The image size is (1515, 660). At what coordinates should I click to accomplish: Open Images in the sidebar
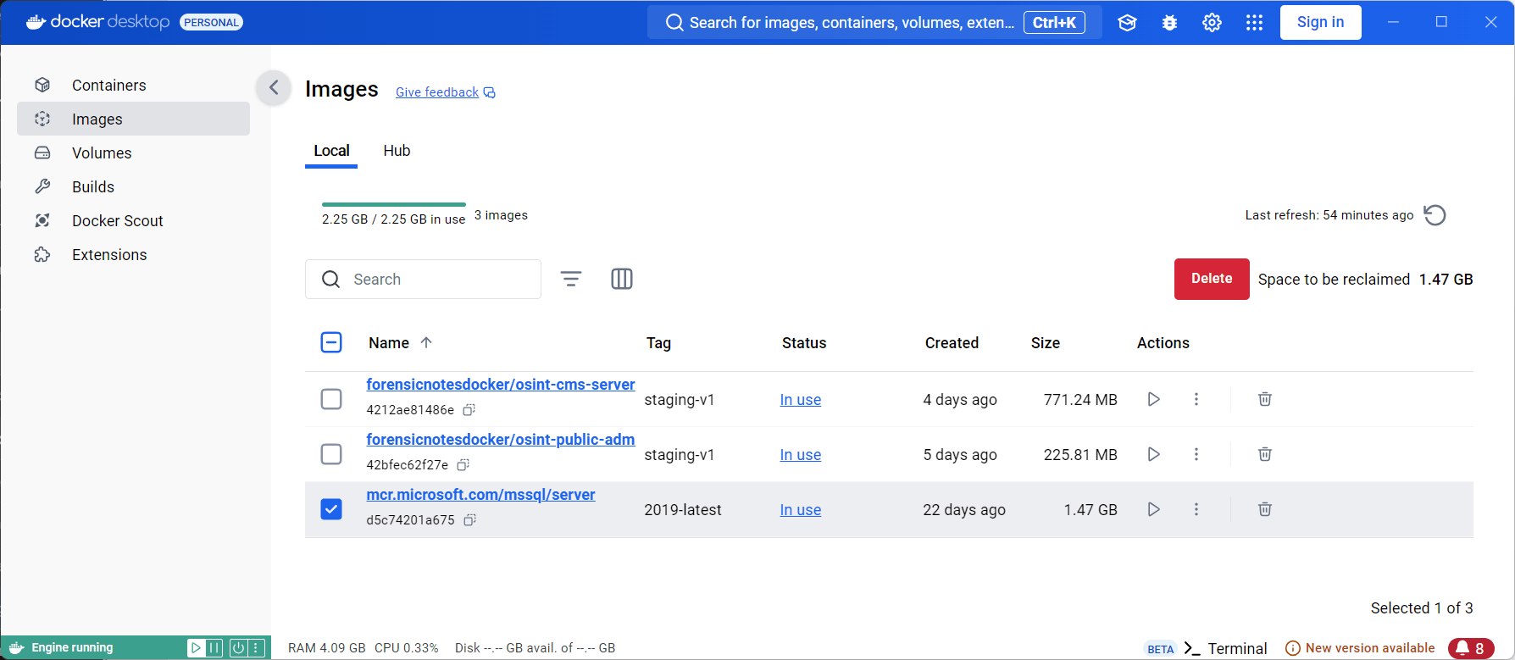coord(133,119)
